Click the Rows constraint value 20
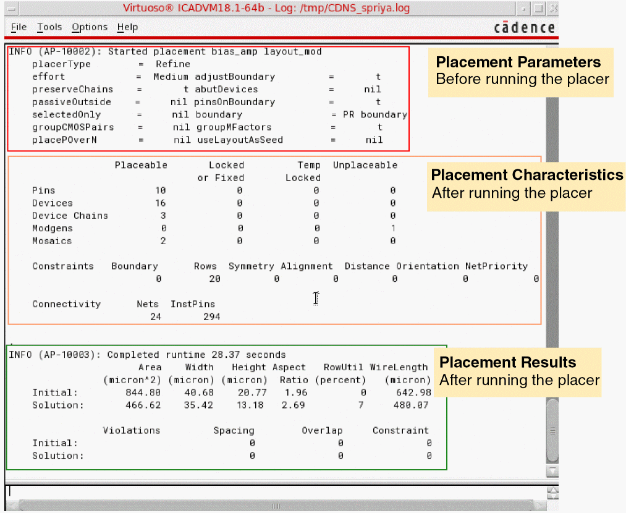This screenshot has height=513, width=626. pos(215,279)
